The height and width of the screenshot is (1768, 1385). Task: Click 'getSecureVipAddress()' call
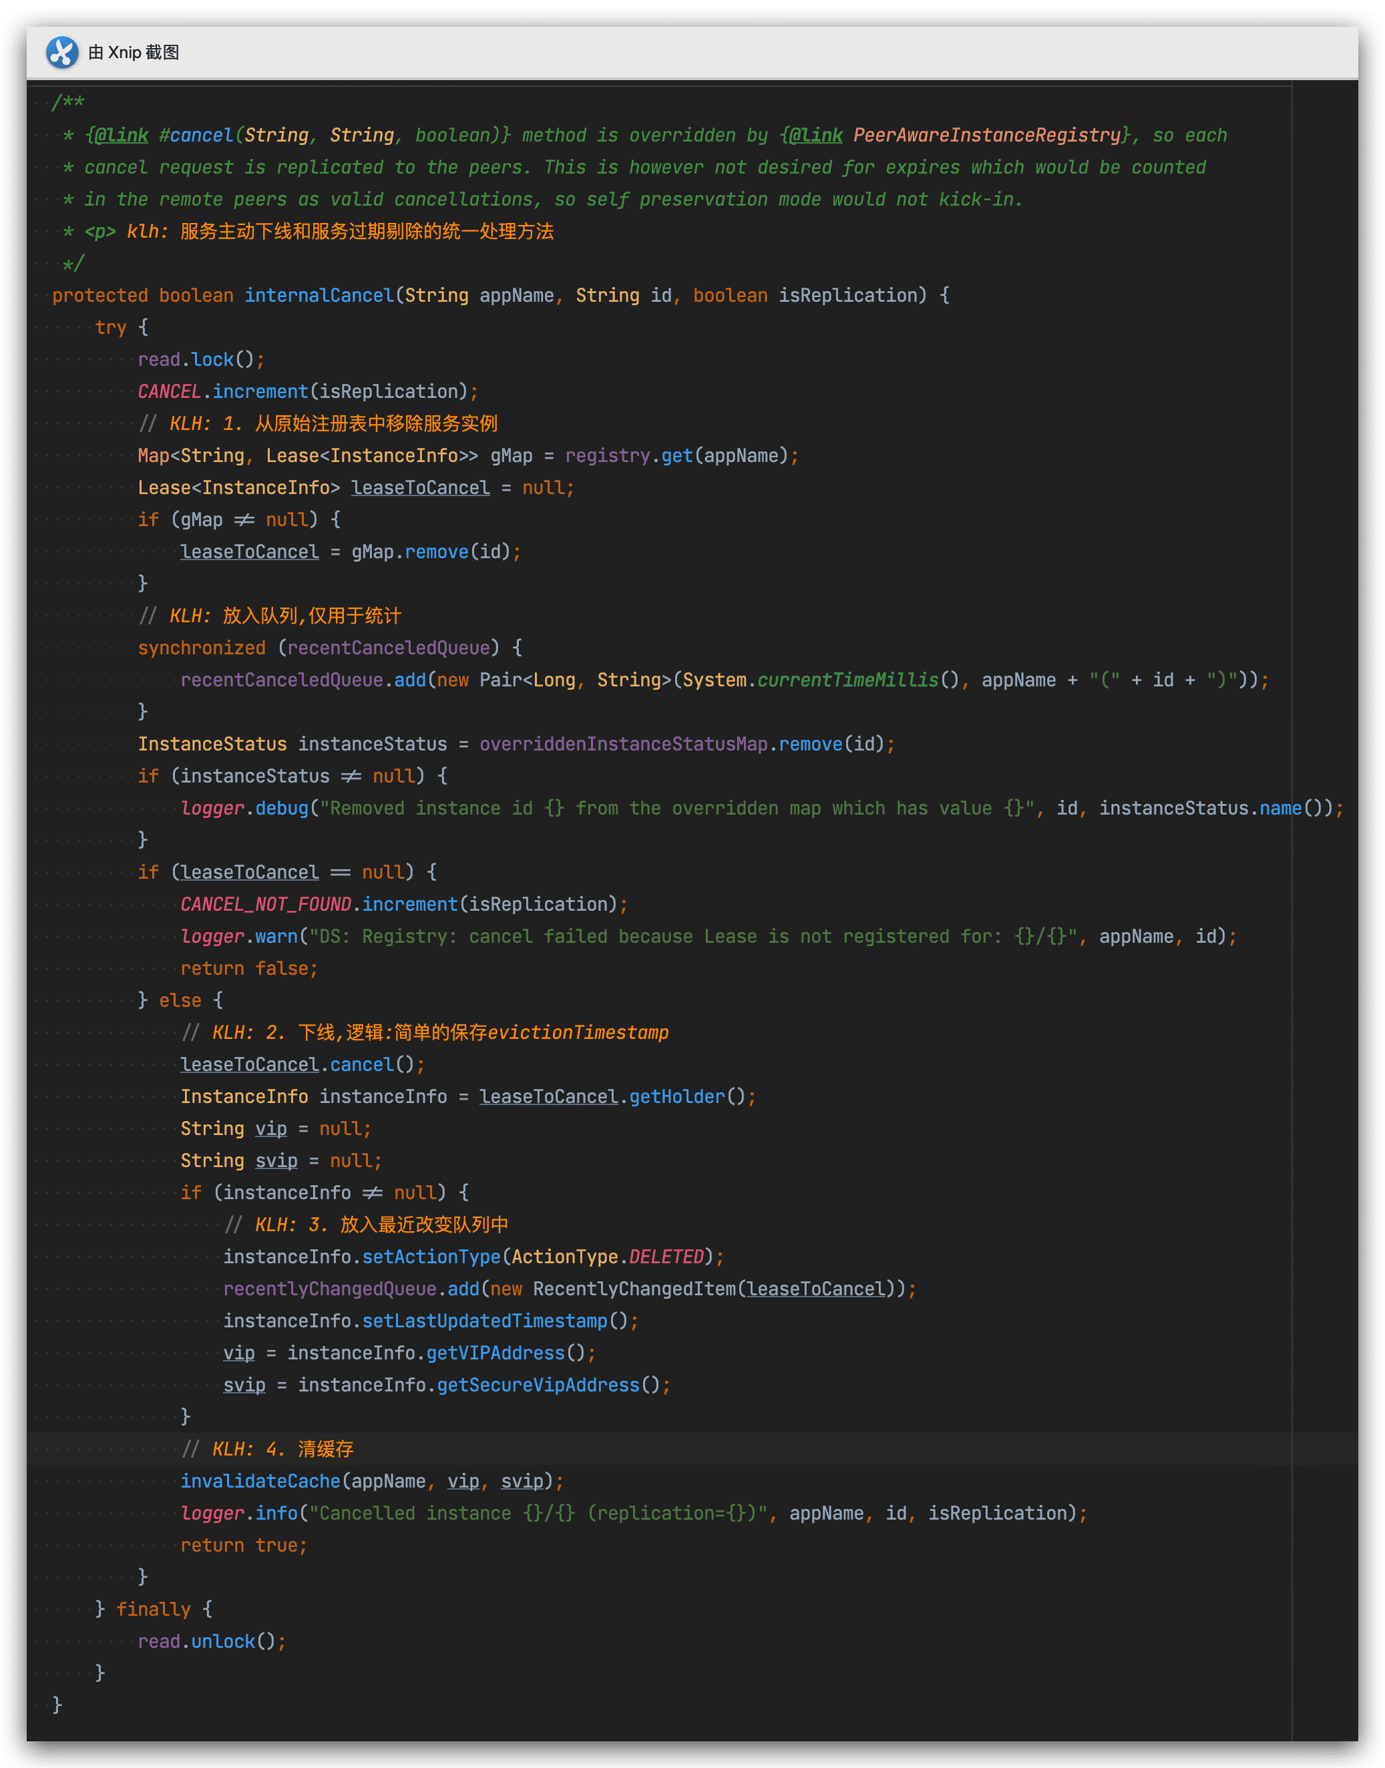click(549, 1385)
